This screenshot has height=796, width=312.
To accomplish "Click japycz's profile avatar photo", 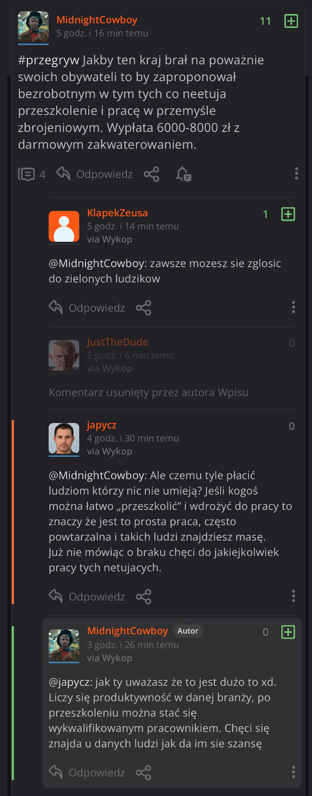I will coord(64,438).
